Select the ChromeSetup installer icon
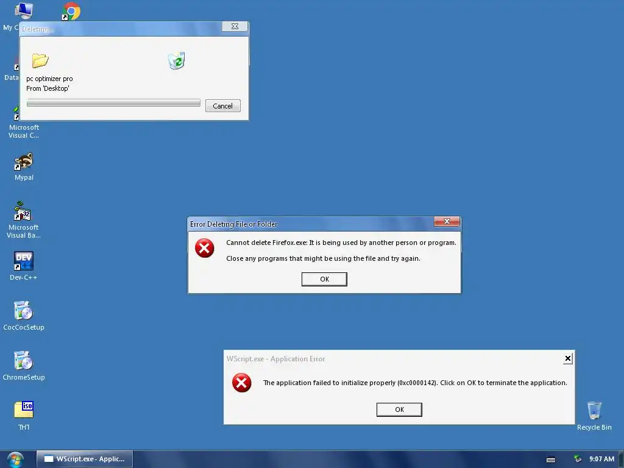Viewport: 624px width, 468px height. [24, 361]
